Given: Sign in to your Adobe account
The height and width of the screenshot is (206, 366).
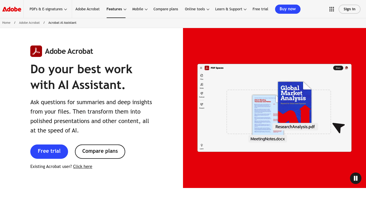Looking at the screenshot, I should click(349, 9).
